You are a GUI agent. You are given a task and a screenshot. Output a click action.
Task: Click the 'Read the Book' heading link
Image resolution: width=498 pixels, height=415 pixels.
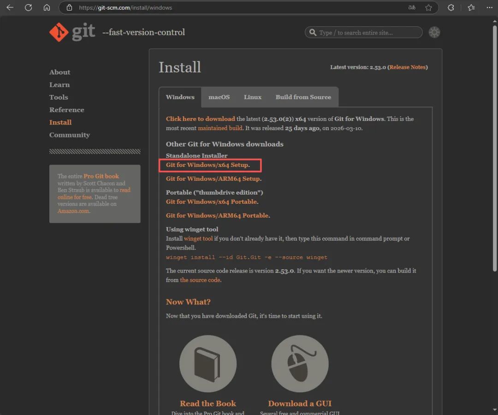[x=208, y=403]
